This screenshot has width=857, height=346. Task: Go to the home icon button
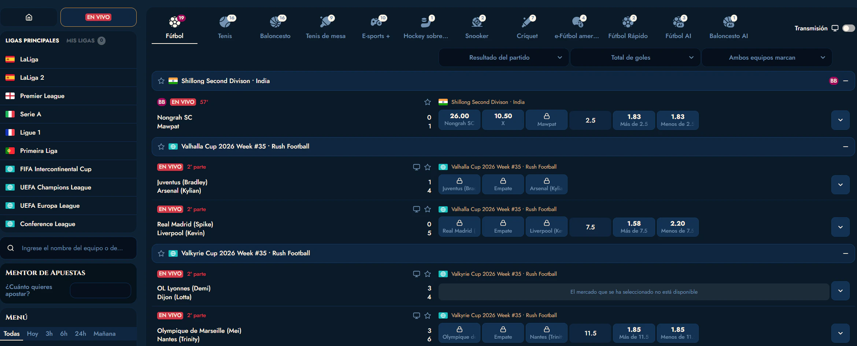point(29,17)
